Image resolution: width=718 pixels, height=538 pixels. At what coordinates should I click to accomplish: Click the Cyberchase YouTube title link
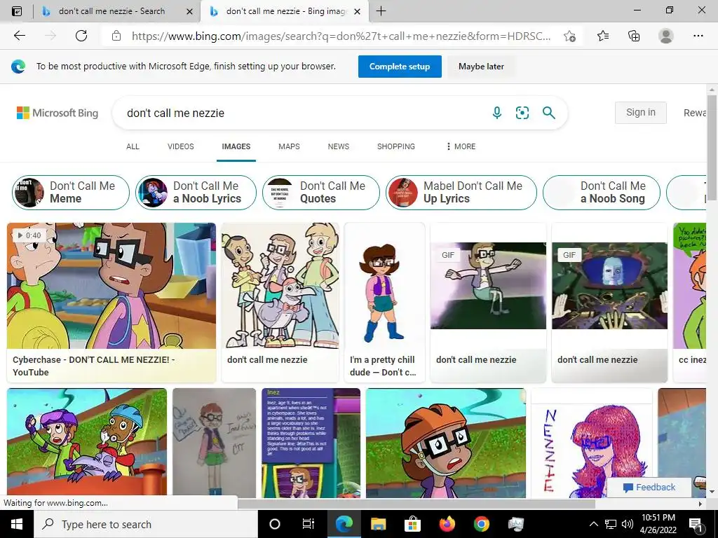click(x=94, y=366)
